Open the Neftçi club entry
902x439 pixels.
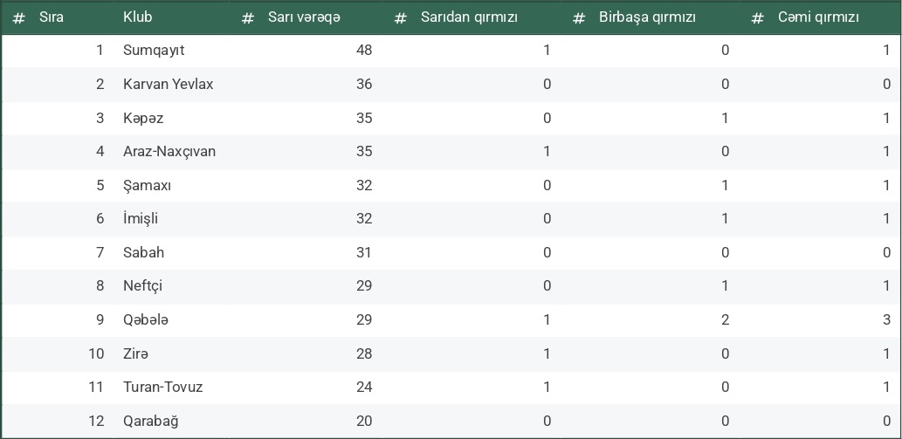coord(142,285)
